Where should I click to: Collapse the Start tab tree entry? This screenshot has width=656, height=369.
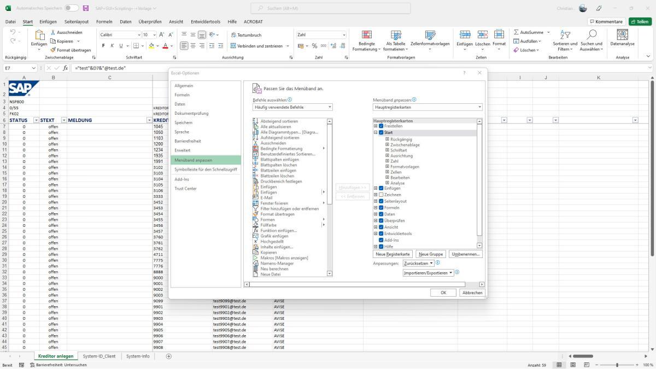click(x=374, y=132)
